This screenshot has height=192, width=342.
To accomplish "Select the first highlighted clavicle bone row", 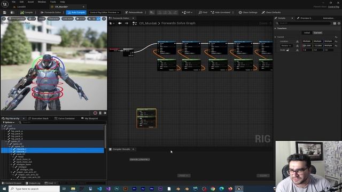I will click(x=52, y=149).
